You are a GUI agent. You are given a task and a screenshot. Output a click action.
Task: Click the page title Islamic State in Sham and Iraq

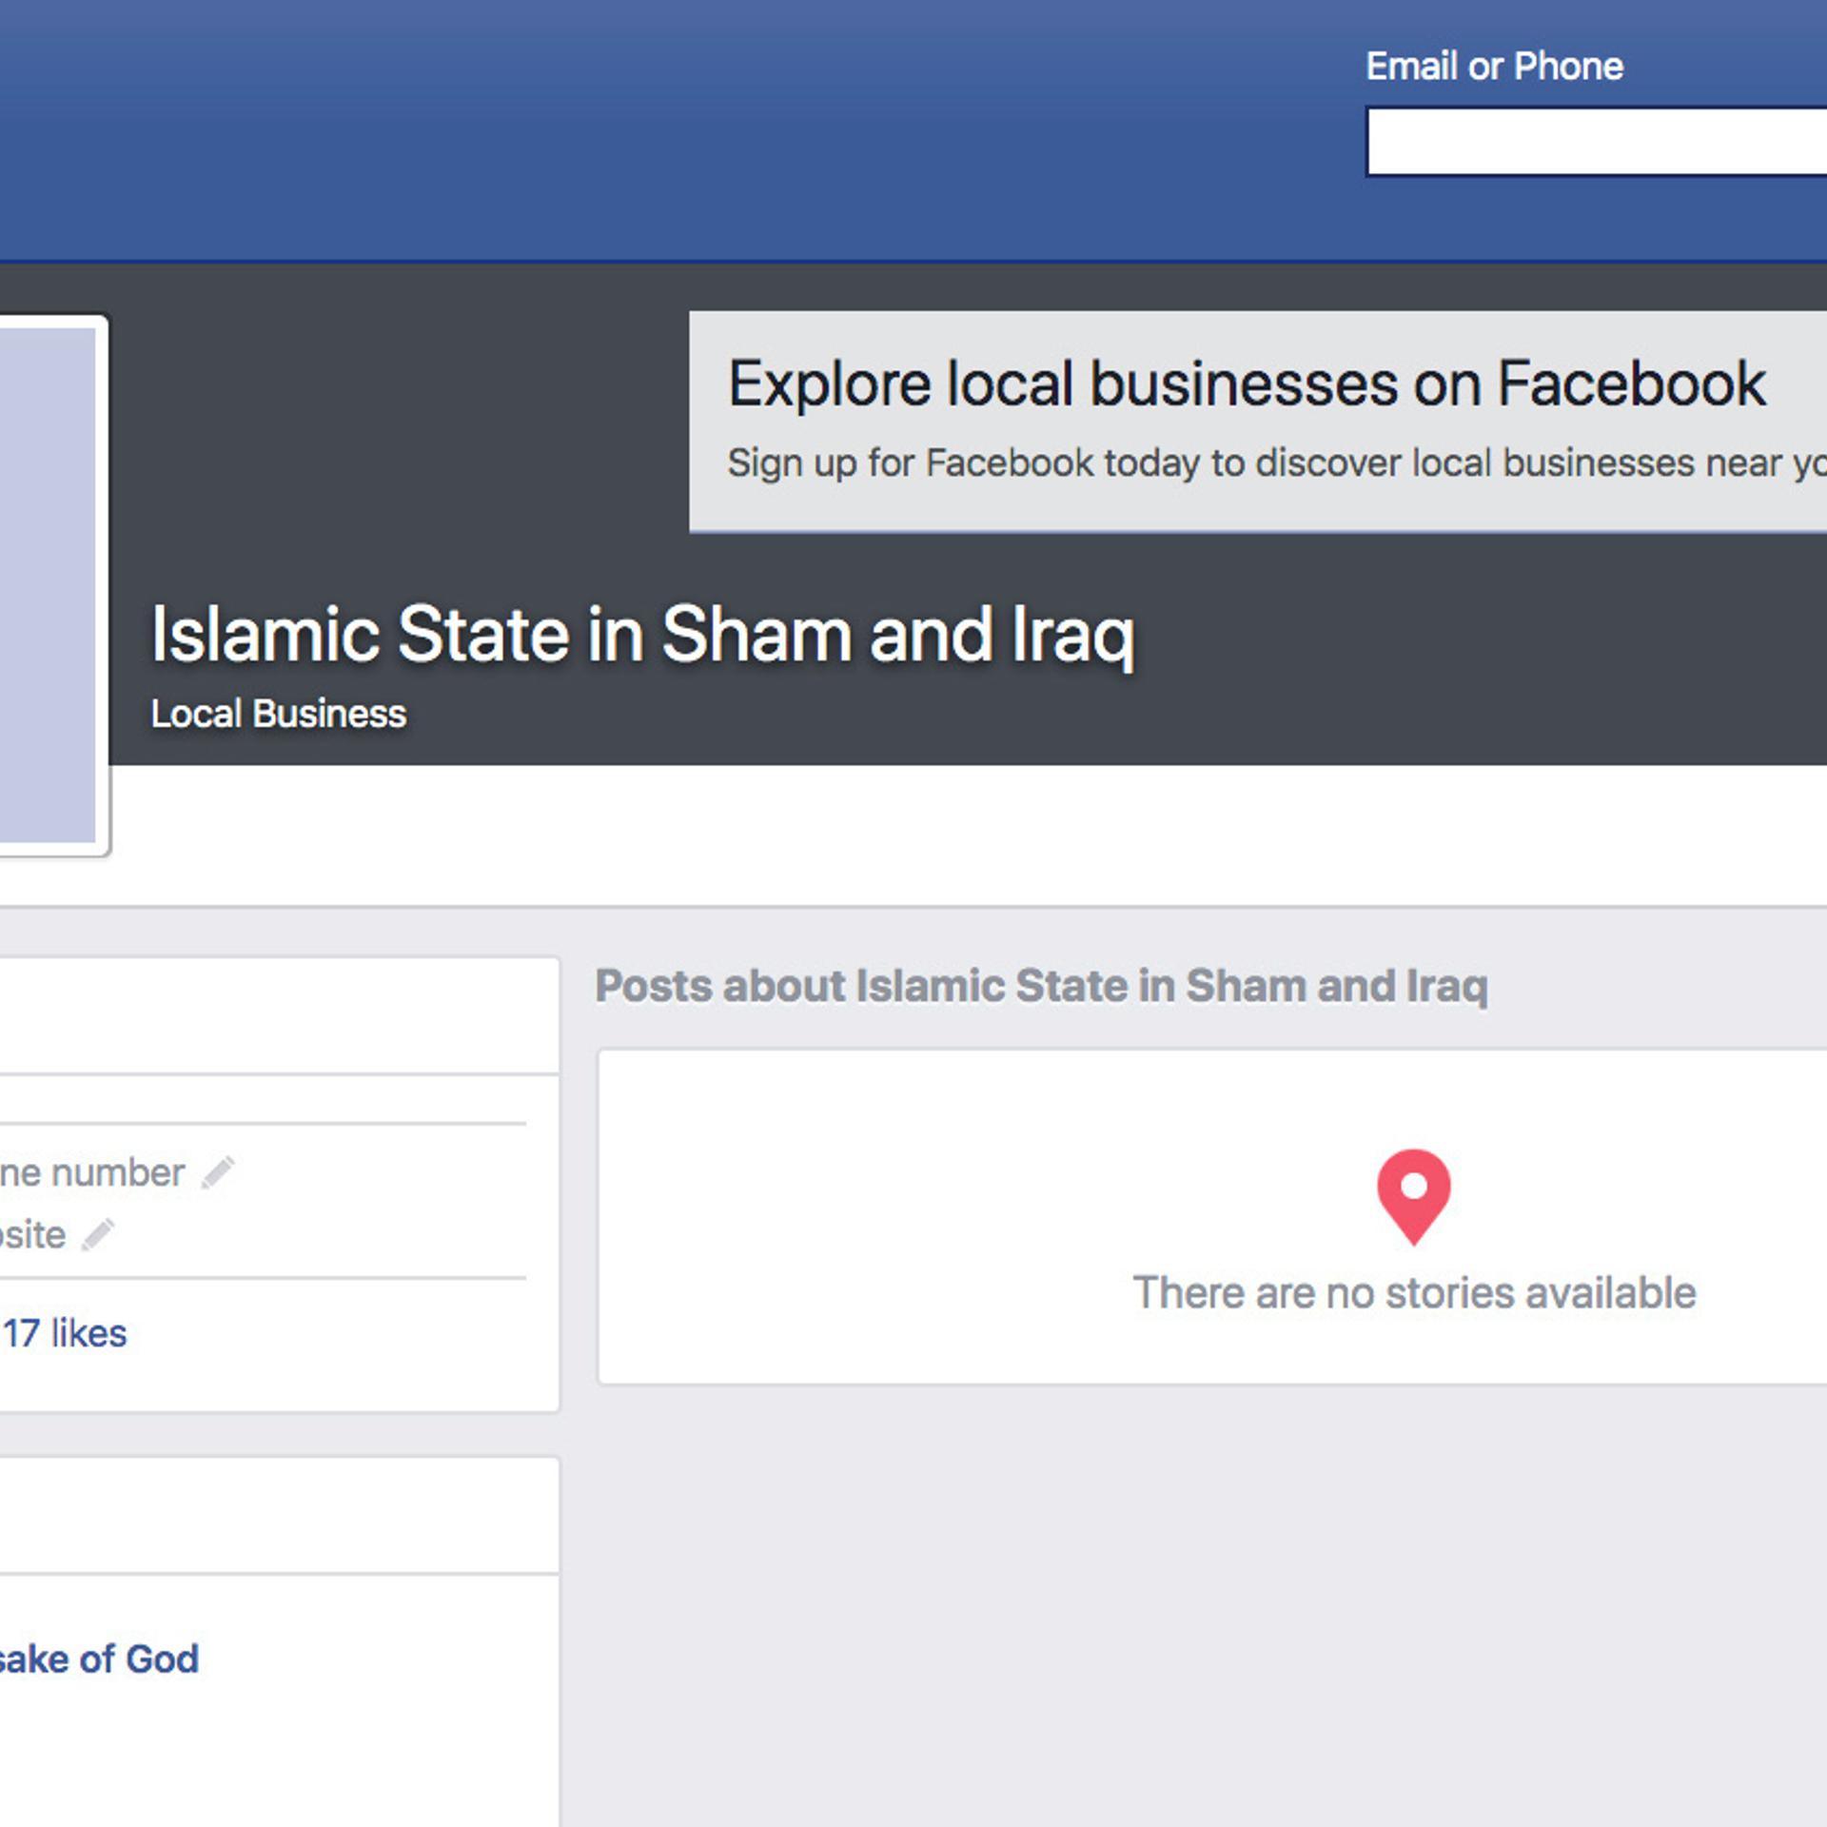coord(643,636)
